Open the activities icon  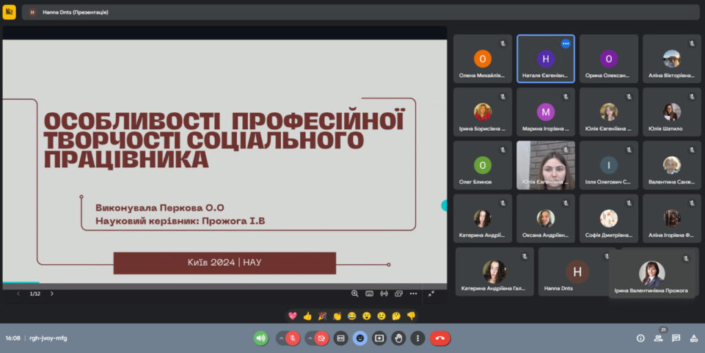pyautogui.click(x=693, y=338)
